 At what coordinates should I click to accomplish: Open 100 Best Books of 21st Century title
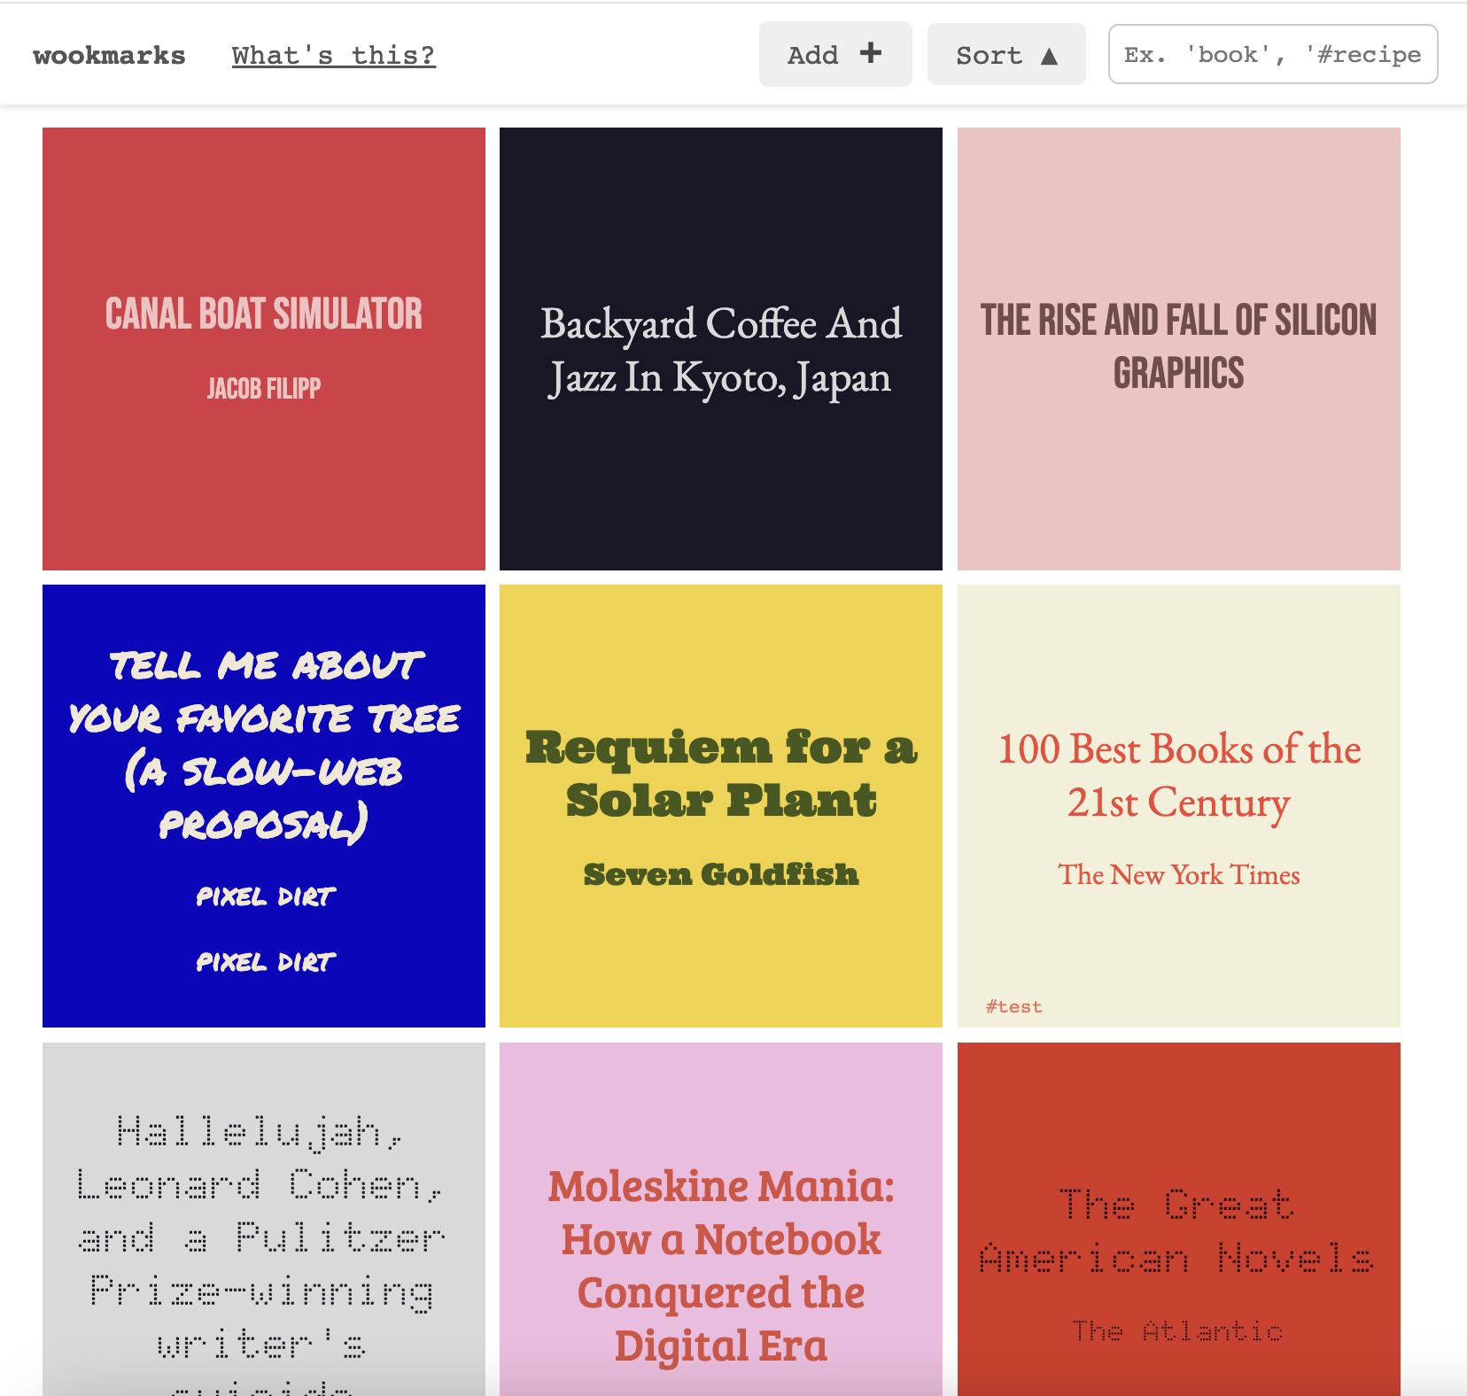1178,775
